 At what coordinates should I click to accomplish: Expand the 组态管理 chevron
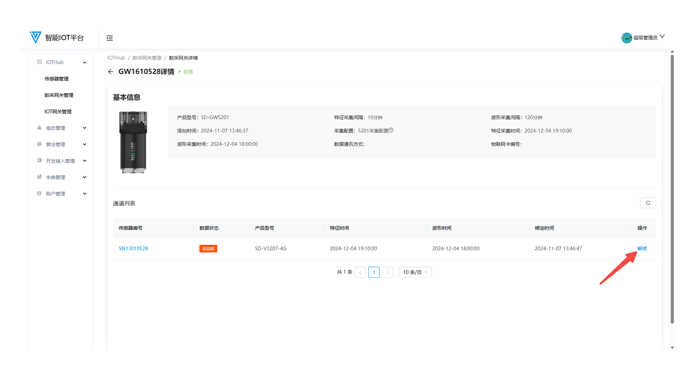coord(85,128)
